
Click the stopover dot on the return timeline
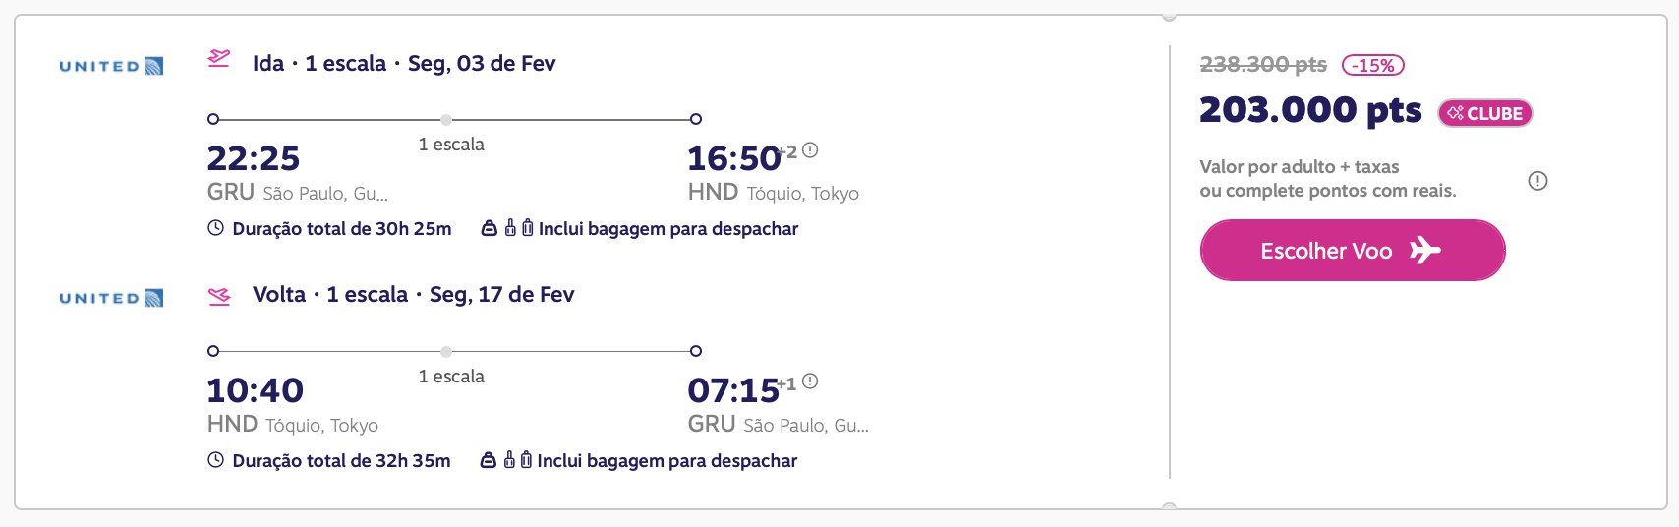[x=446, y=351]
